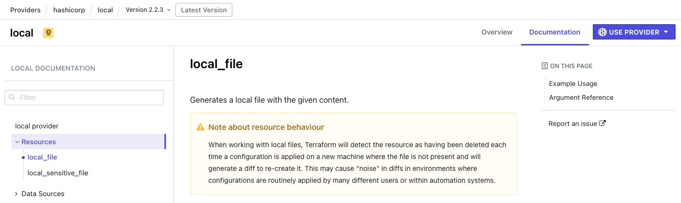Screen dimensions: 681x203
Task: Jump to Argument Reference section
Action: click(581, 97)
